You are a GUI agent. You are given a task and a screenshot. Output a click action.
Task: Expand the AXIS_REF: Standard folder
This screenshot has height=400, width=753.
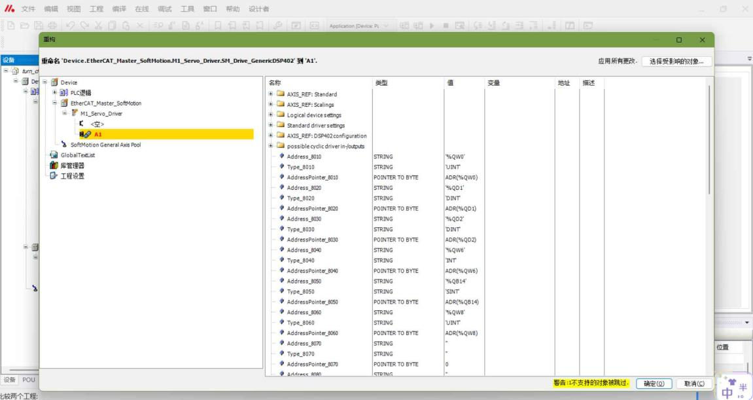pos(271,94)
